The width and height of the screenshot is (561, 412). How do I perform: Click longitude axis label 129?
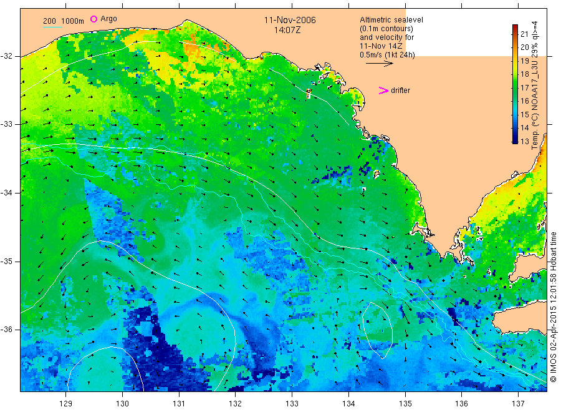click(x=66, y=403)
